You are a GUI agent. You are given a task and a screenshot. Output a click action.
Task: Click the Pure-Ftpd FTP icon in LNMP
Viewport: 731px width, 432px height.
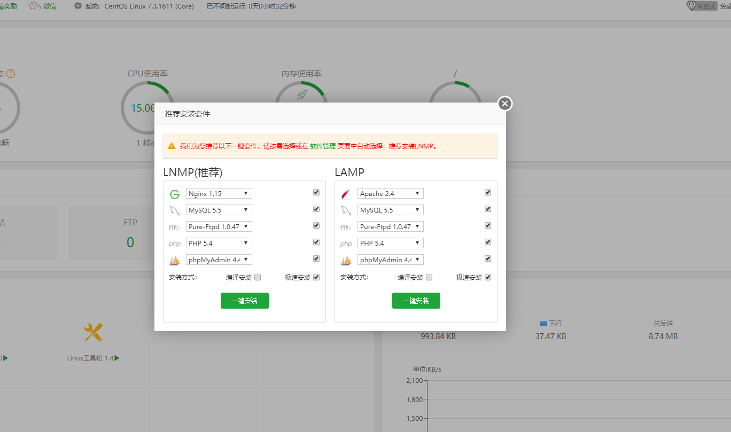(x=175, y=227)
